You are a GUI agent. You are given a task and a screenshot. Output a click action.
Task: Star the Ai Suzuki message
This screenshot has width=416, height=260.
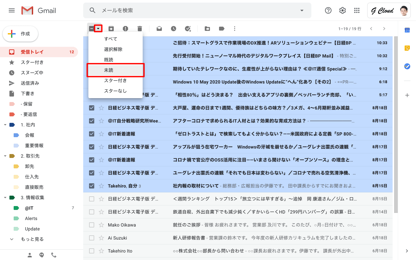[x=101, y=238]
